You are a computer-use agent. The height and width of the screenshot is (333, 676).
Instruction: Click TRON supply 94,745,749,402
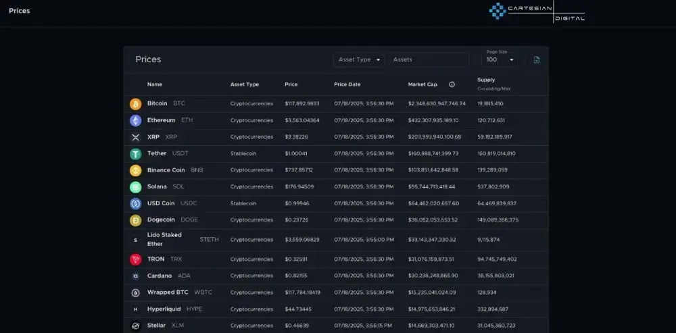(x=497, y=259)
